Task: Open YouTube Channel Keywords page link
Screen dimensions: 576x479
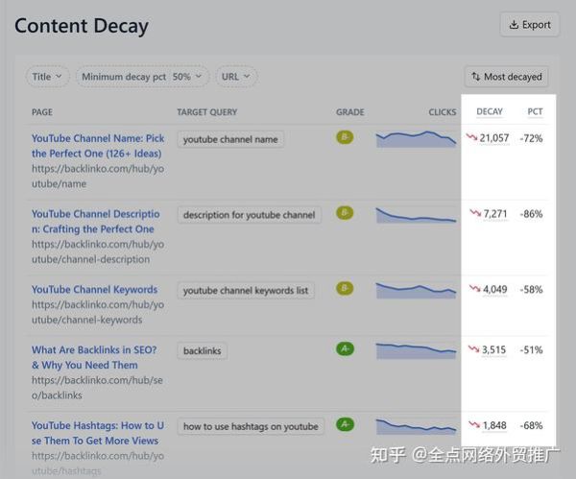Action: (x=94, y=290)
